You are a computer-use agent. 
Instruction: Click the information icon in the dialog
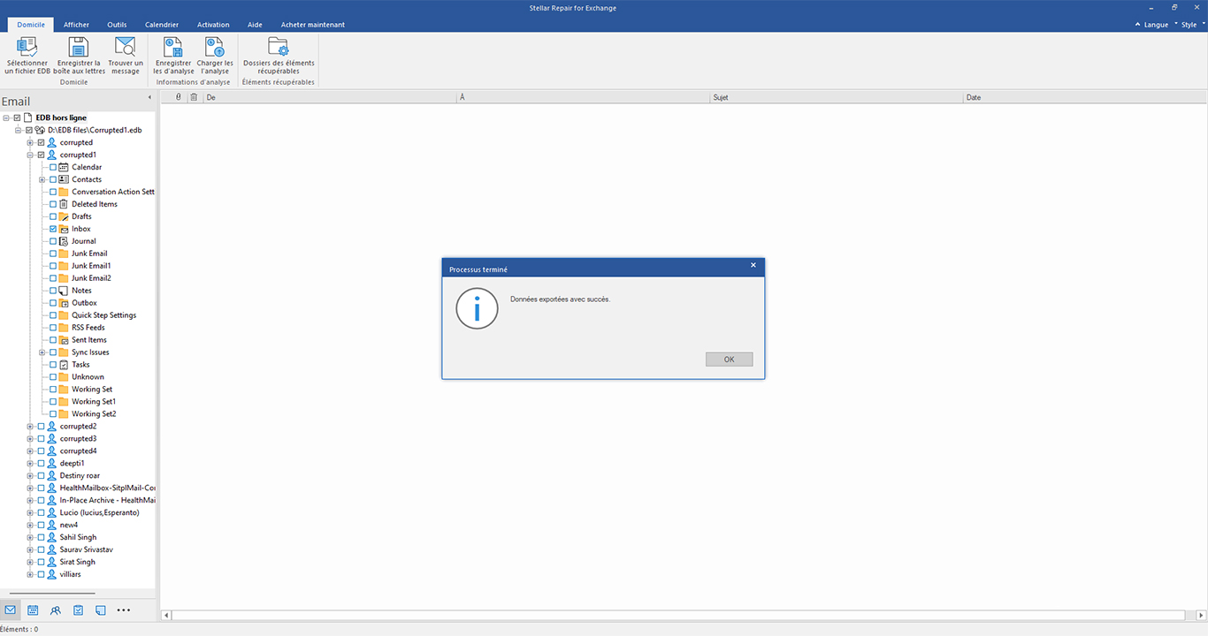tap(477, 307)
